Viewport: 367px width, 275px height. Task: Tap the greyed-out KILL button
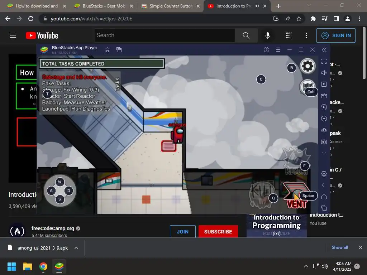point(262,195)
